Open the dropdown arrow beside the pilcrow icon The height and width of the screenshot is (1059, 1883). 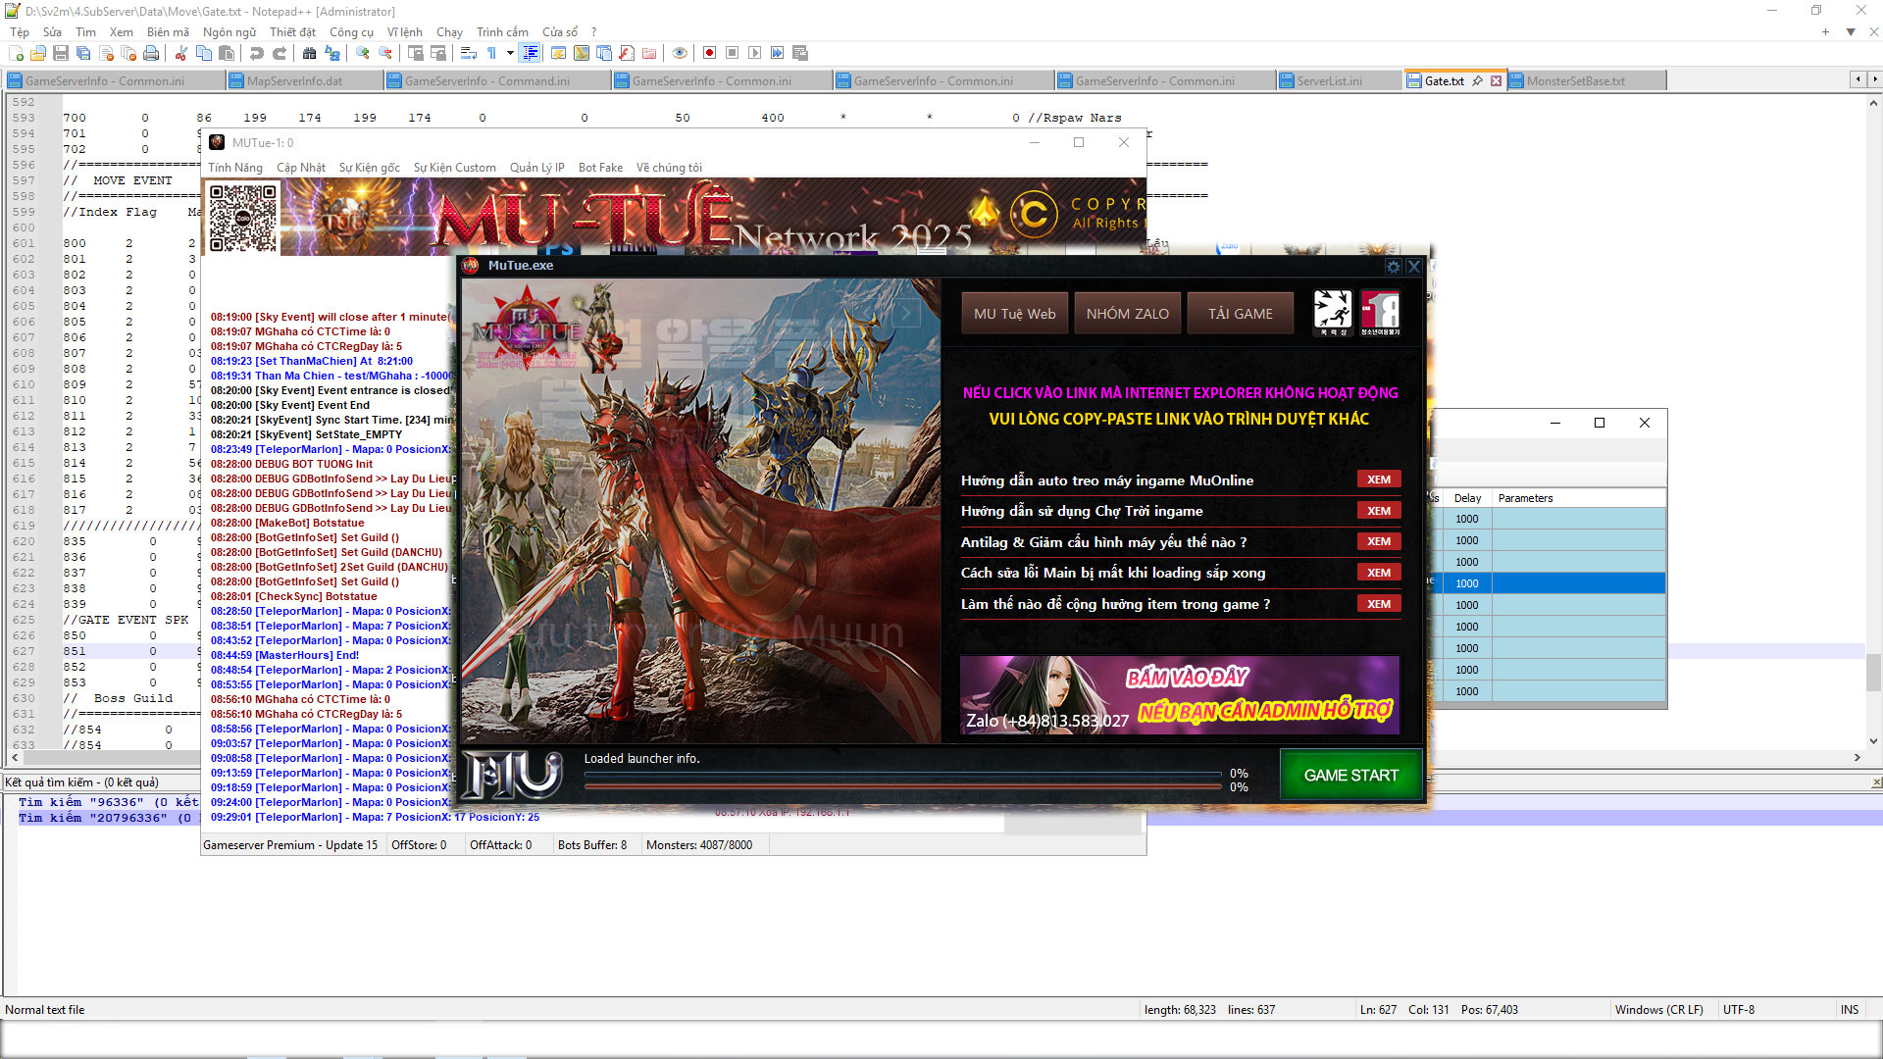point(510,53)
